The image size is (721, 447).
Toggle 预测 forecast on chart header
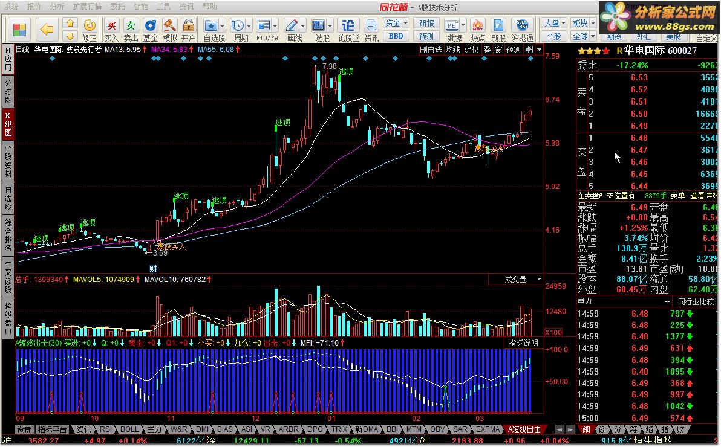(x=513, y=50)
